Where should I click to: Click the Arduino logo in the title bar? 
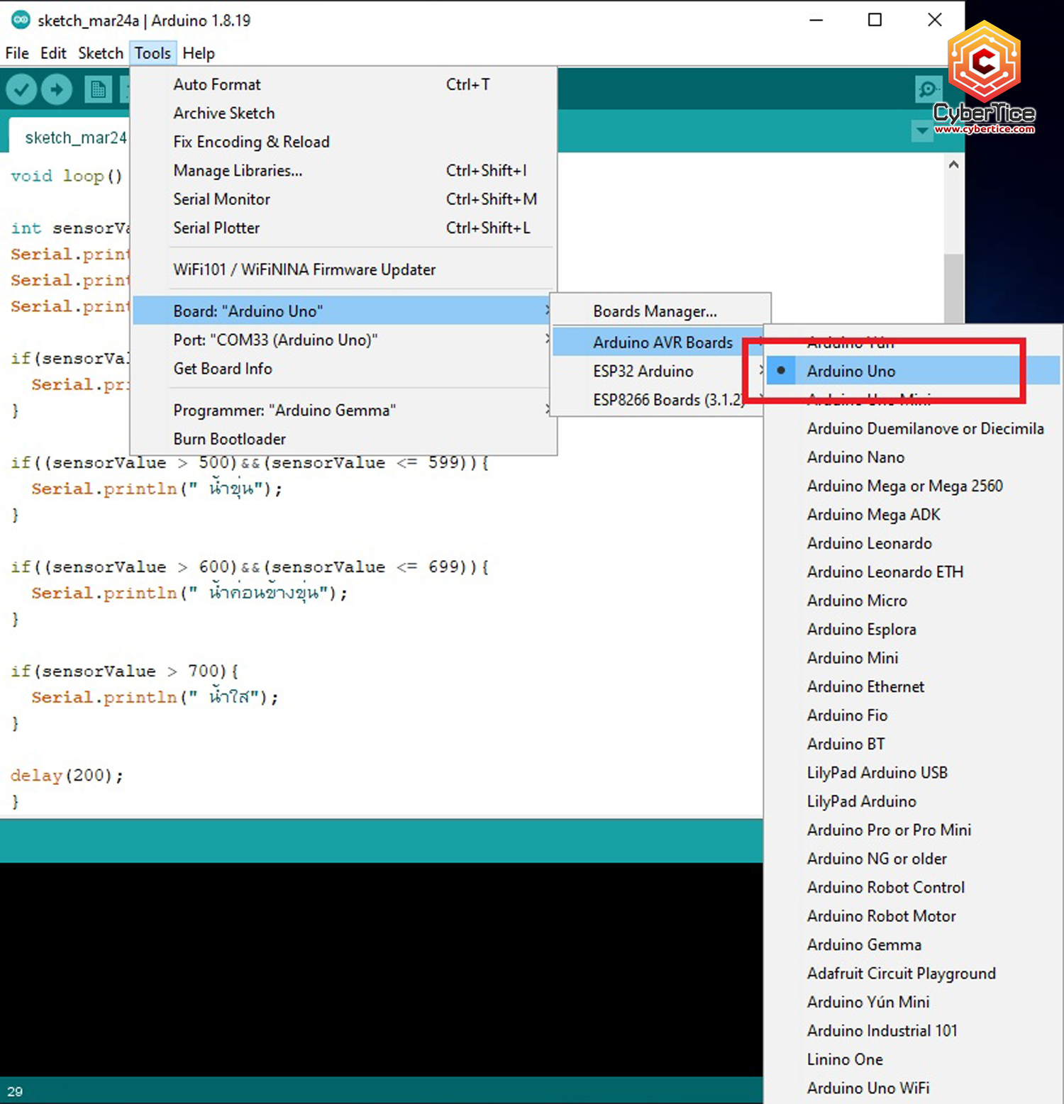tap(21, 20)
